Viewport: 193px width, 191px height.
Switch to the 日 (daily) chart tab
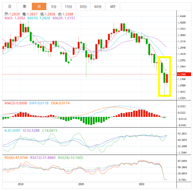10,6
